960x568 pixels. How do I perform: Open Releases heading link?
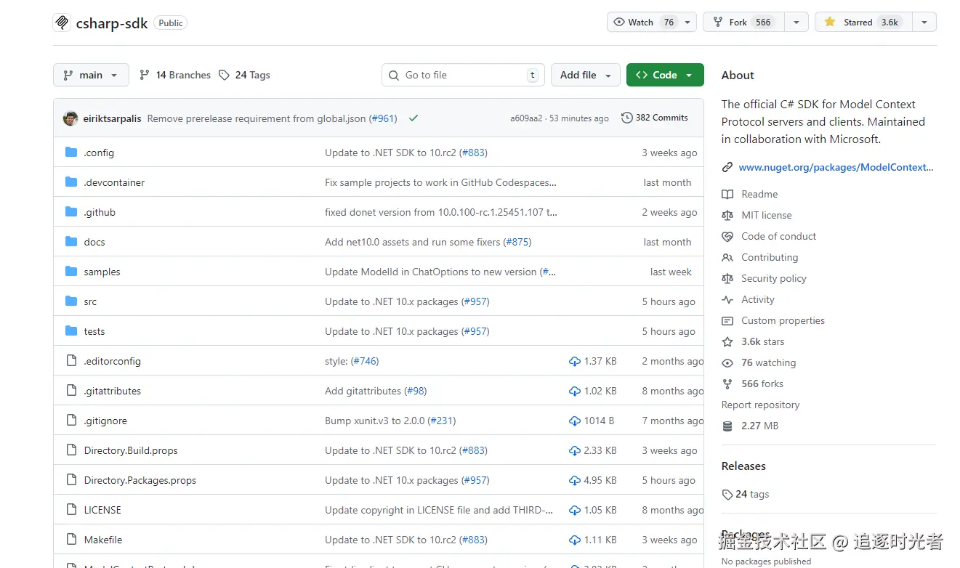pyautogui.click(x=743, y=466)
